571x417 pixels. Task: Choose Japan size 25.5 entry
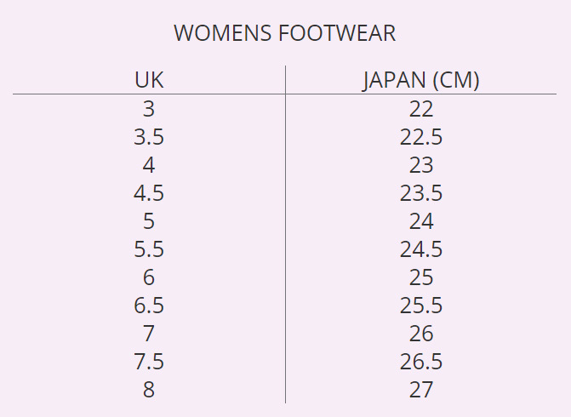pos(421,306)
